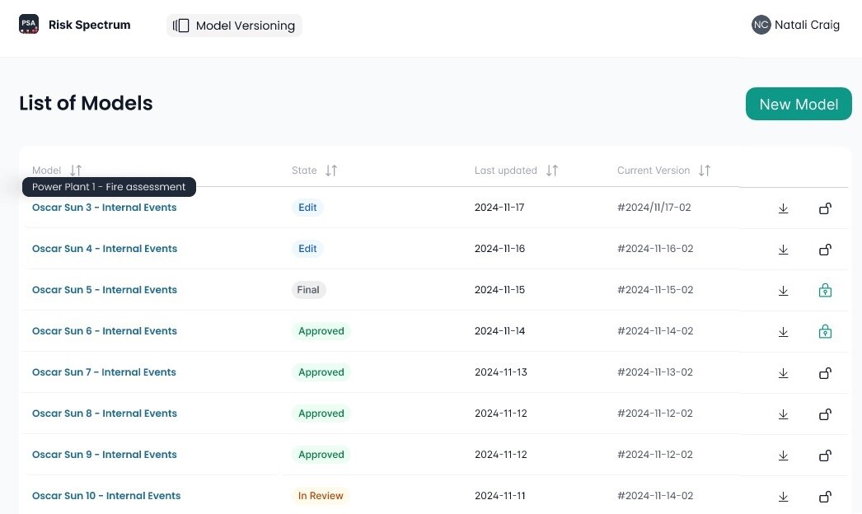This screenshot has height=514, width=862.
Task: Download the Oscar Sun 5 model
Action: (x=783, y=291)
